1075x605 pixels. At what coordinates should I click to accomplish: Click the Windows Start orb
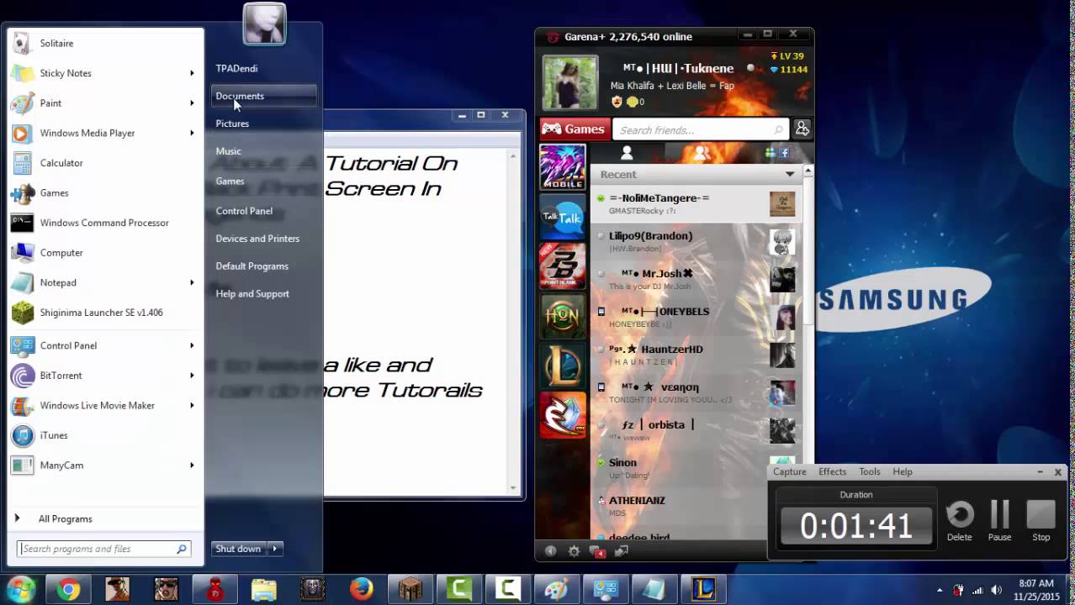pos(21,589)
